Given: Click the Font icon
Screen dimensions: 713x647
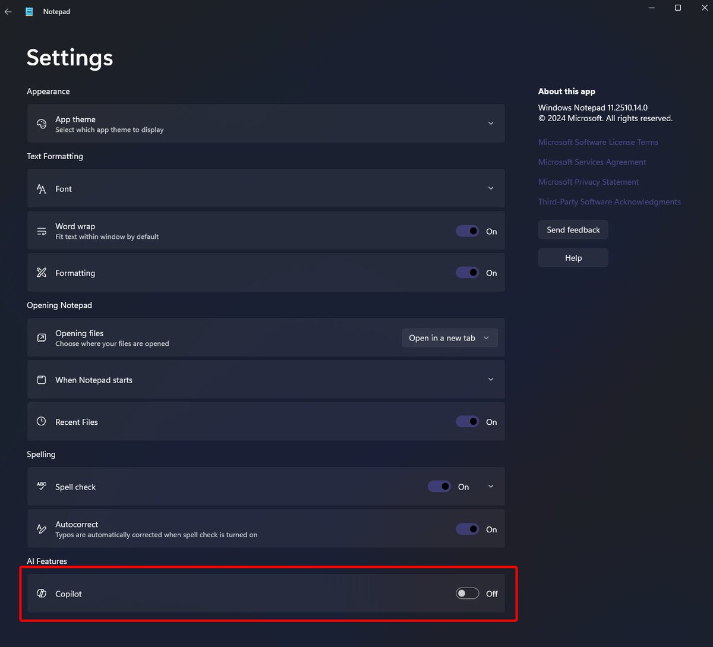Looking at the screenshot, I should tap(42, 189).
